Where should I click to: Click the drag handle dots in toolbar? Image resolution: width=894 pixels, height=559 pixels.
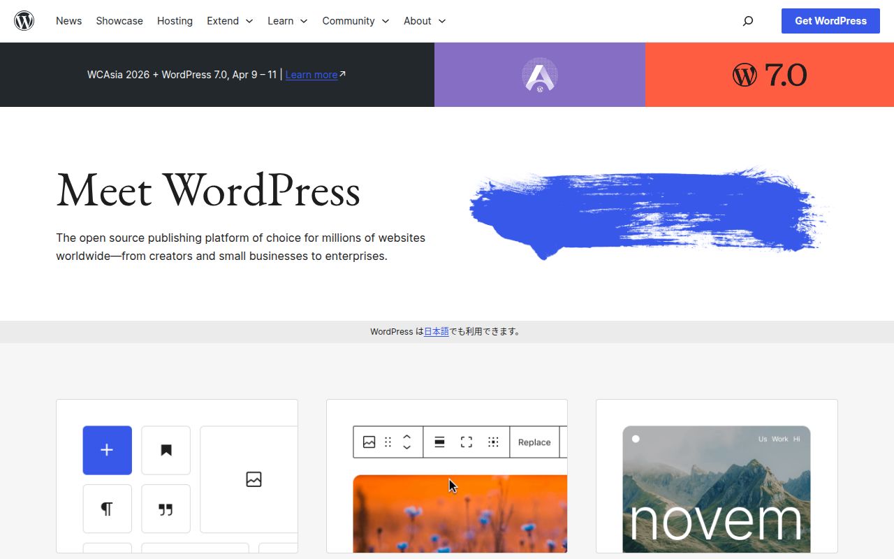tap(388, 442)
